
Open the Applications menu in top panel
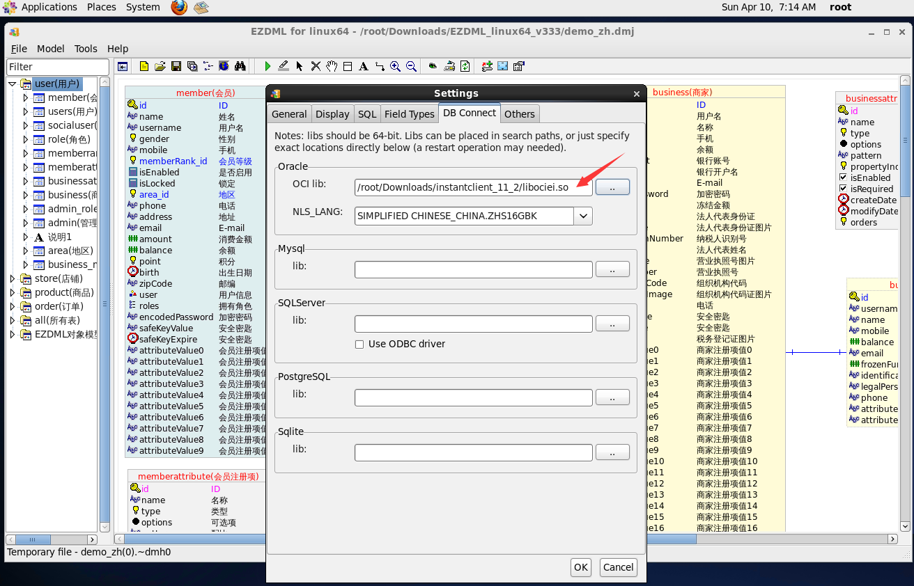(49, 7)
